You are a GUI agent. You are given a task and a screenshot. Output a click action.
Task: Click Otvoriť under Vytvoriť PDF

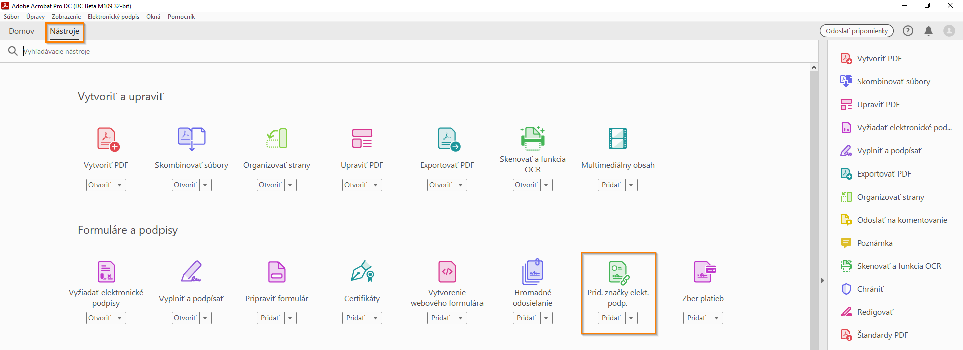(100, 185)
